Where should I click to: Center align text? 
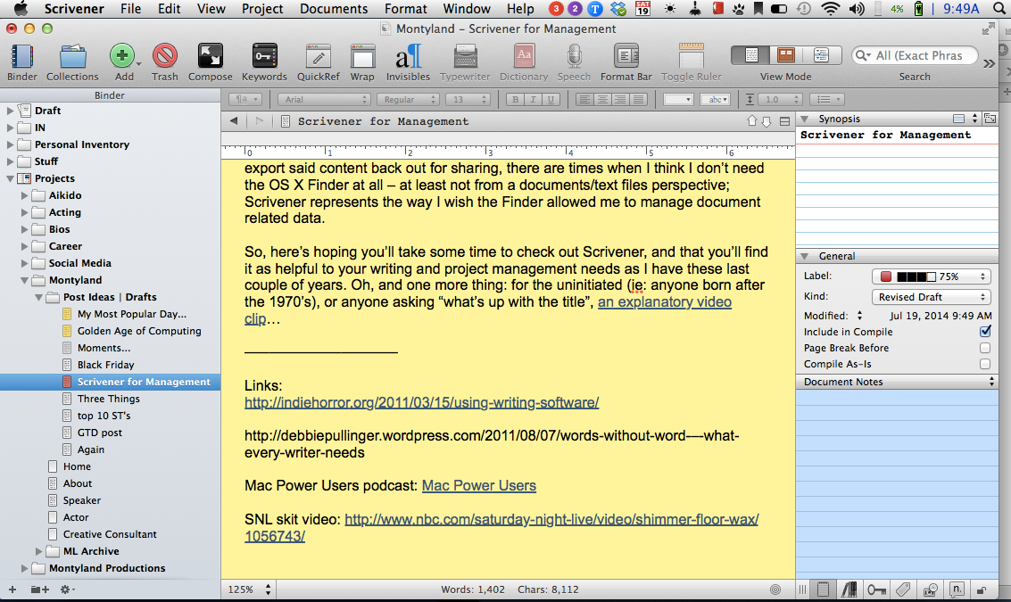tap(602, 99)
